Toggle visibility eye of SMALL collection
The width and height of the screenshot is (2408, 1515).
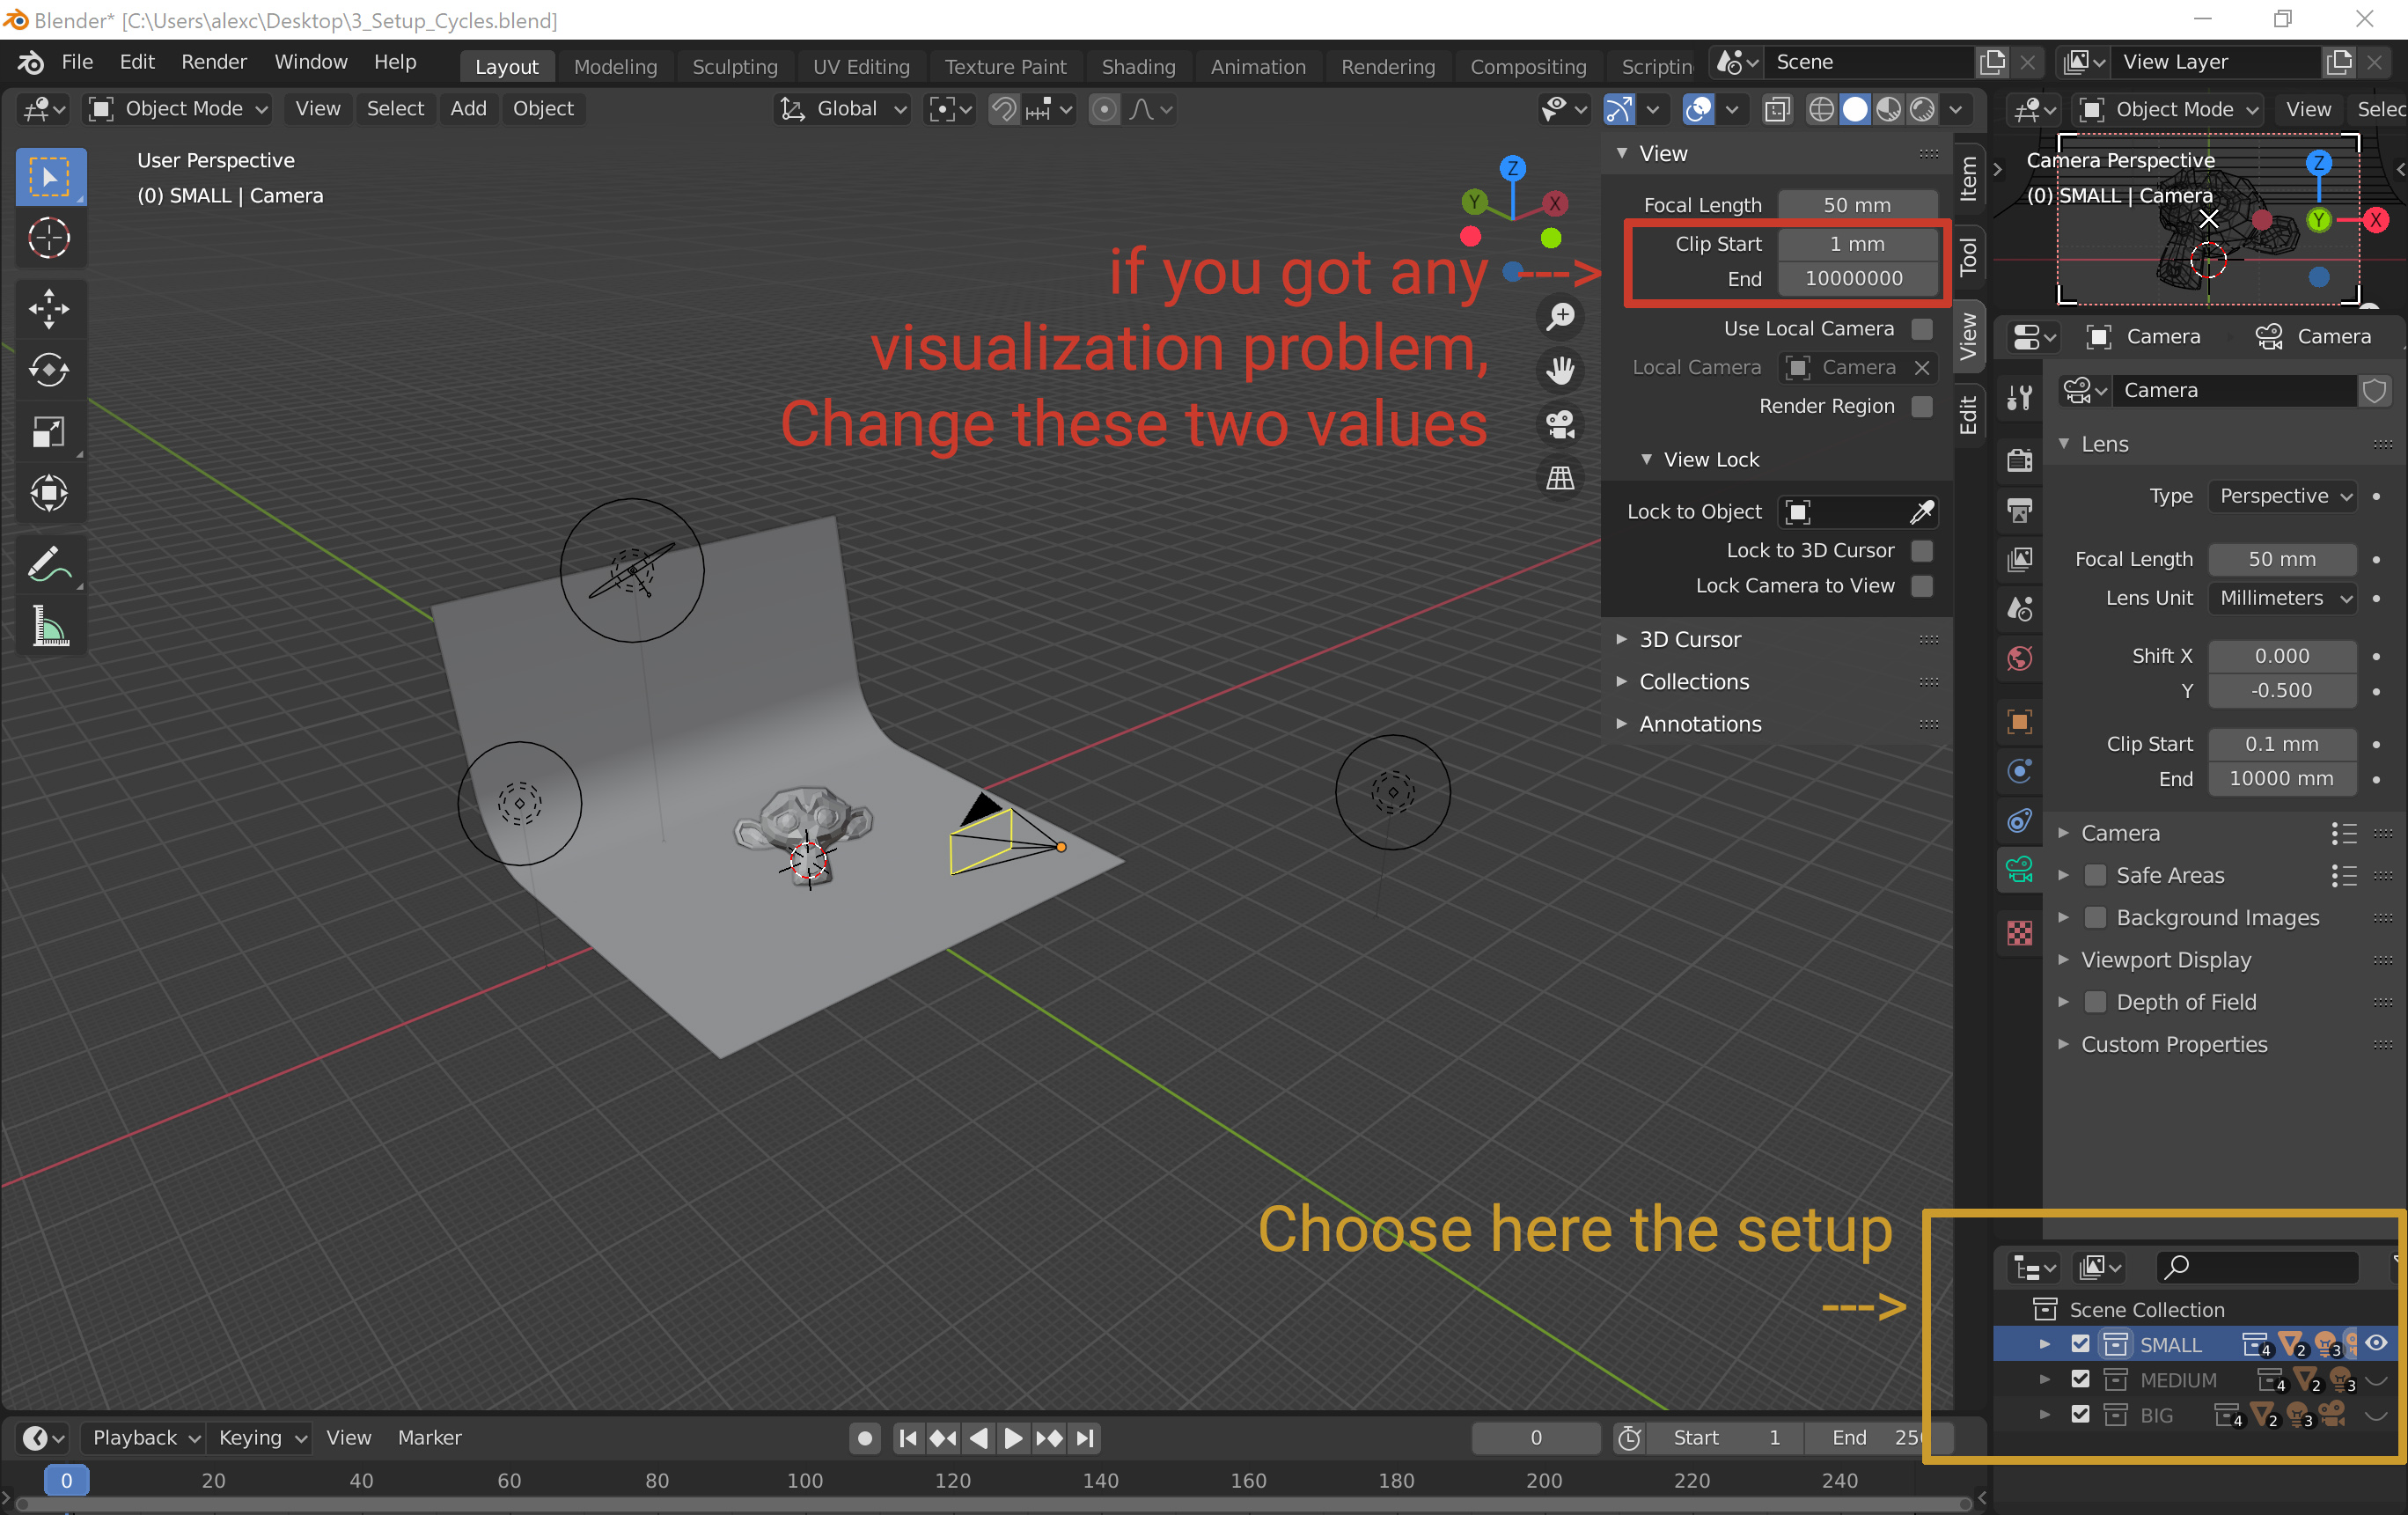pyautogui.click(x=2376, y=1343)
